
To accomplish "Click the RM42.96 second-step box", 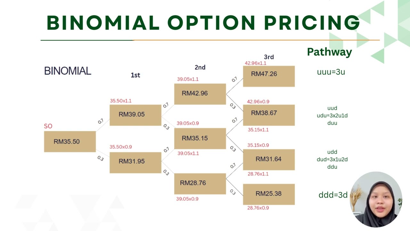I will pyautogui.click(x=200, y=94).
